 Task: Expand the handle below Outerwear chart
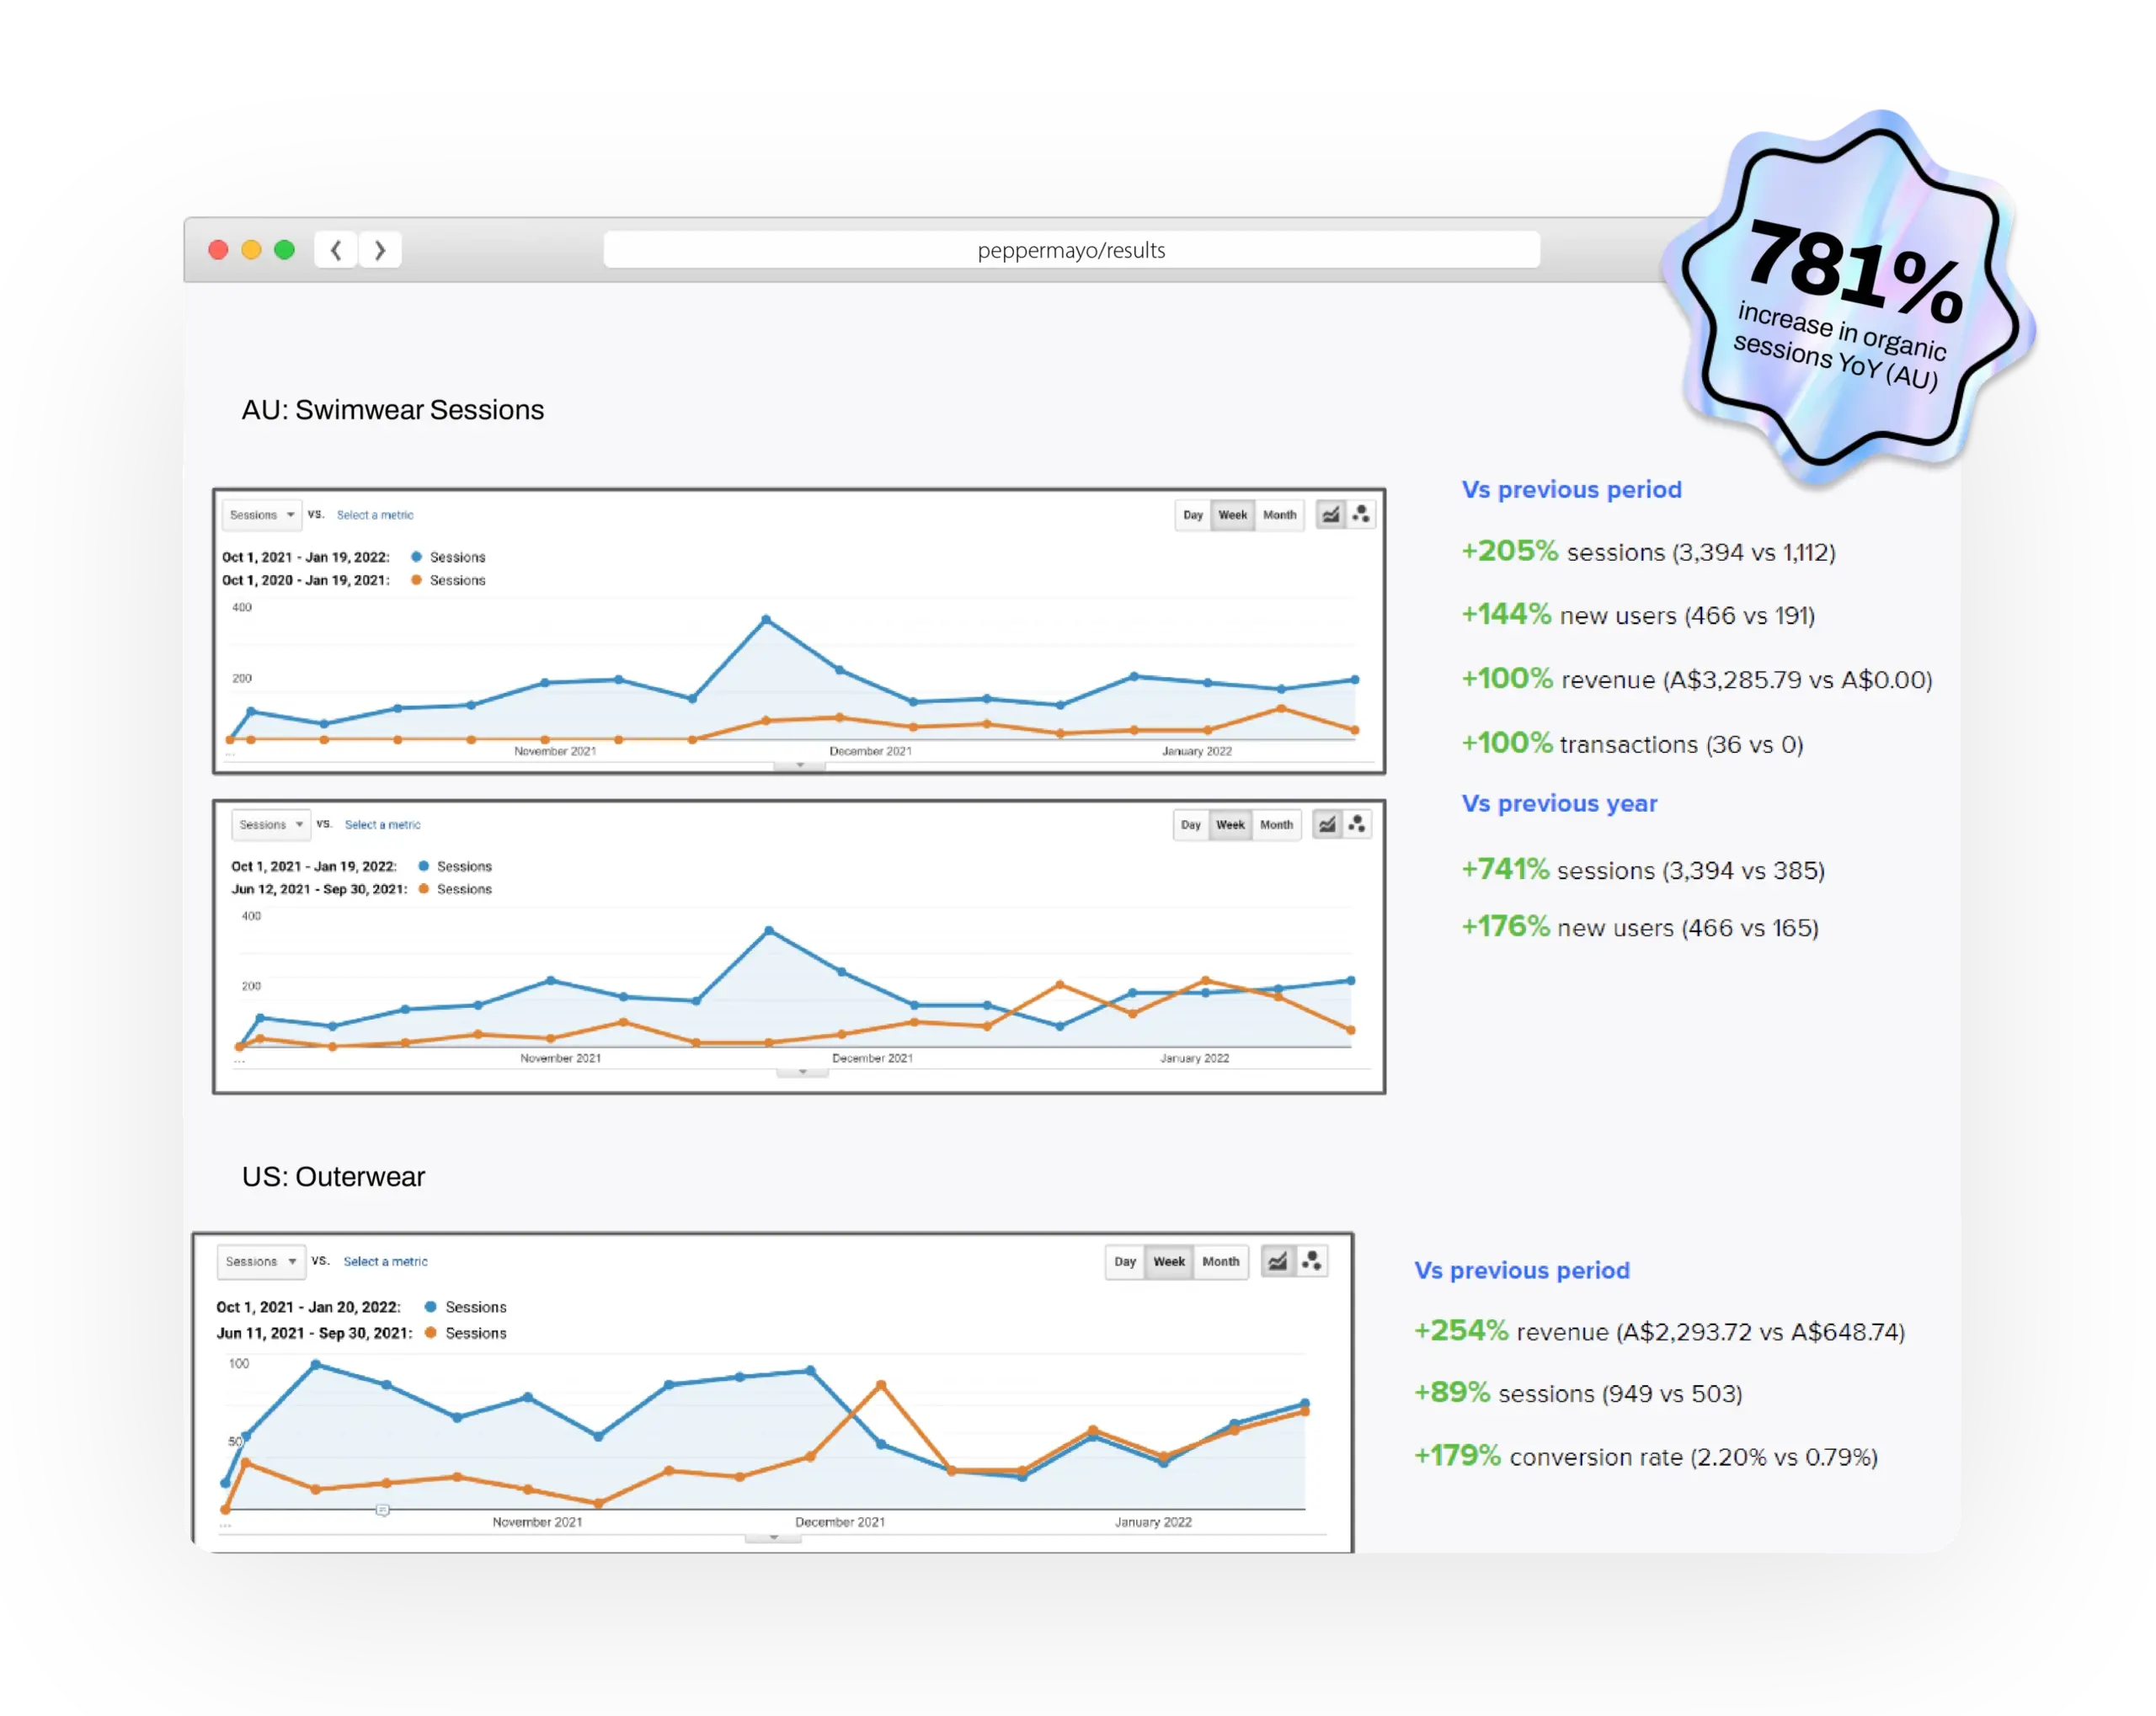tap(773, 1538)
